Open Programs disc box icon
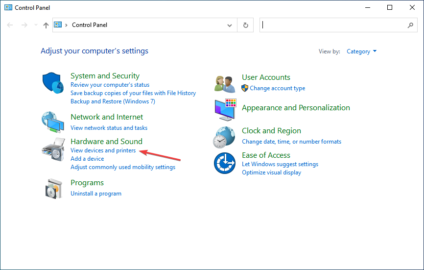Viewport: 424px width, 270px height. pos(53,189)
